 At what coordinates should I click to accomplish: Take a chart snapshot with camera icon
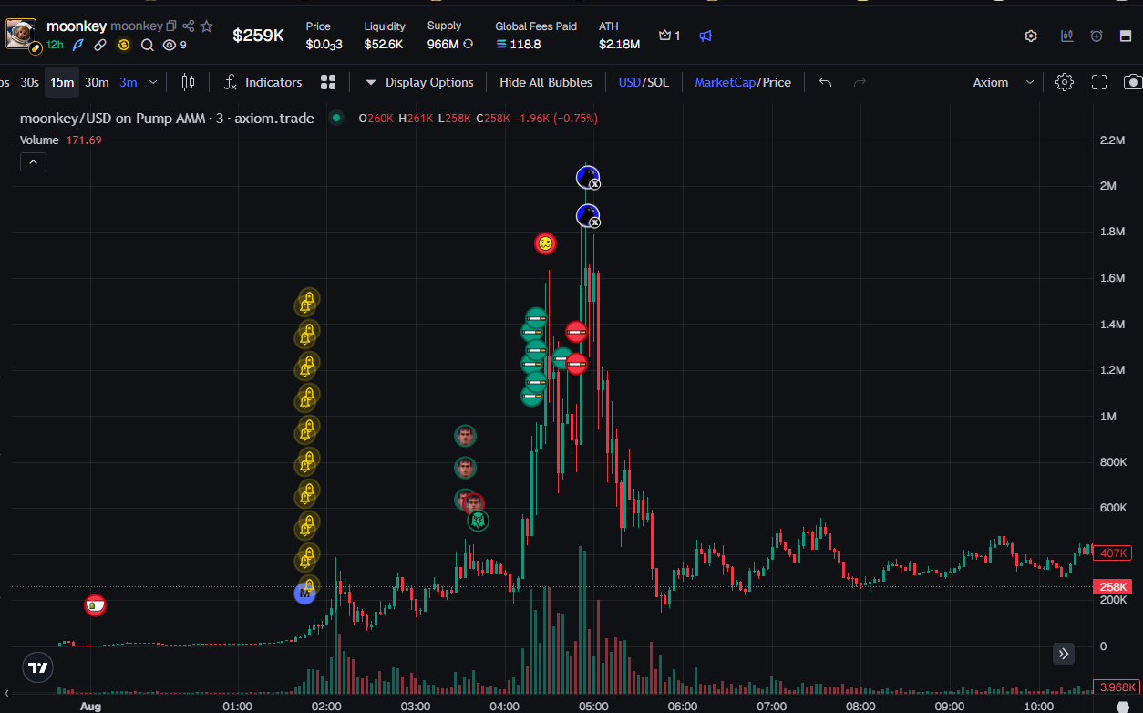pos(1133,82)
